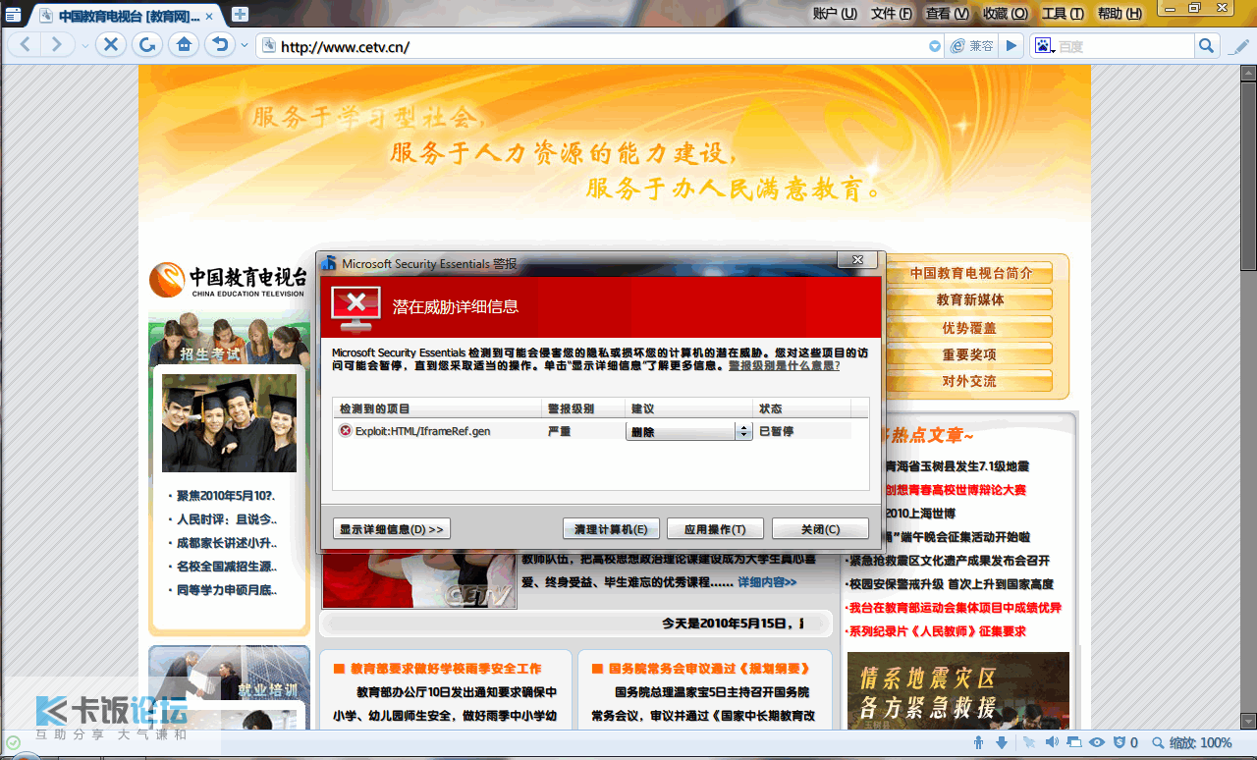1257x760 pixels.
Task: Expand the back/forward history dropdown arrow
Action: click(84, 46)
